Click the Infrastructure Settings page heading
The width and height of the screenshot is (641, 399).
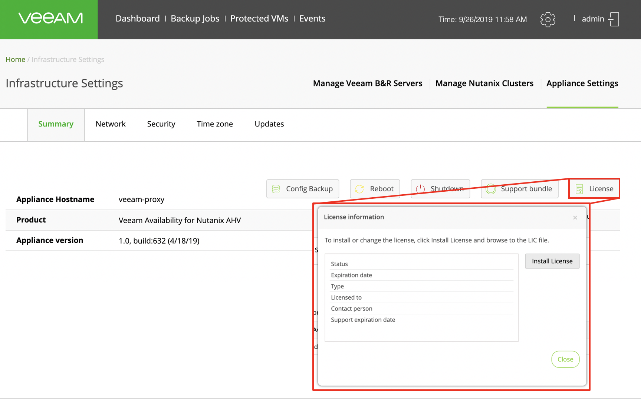point(64,83)
